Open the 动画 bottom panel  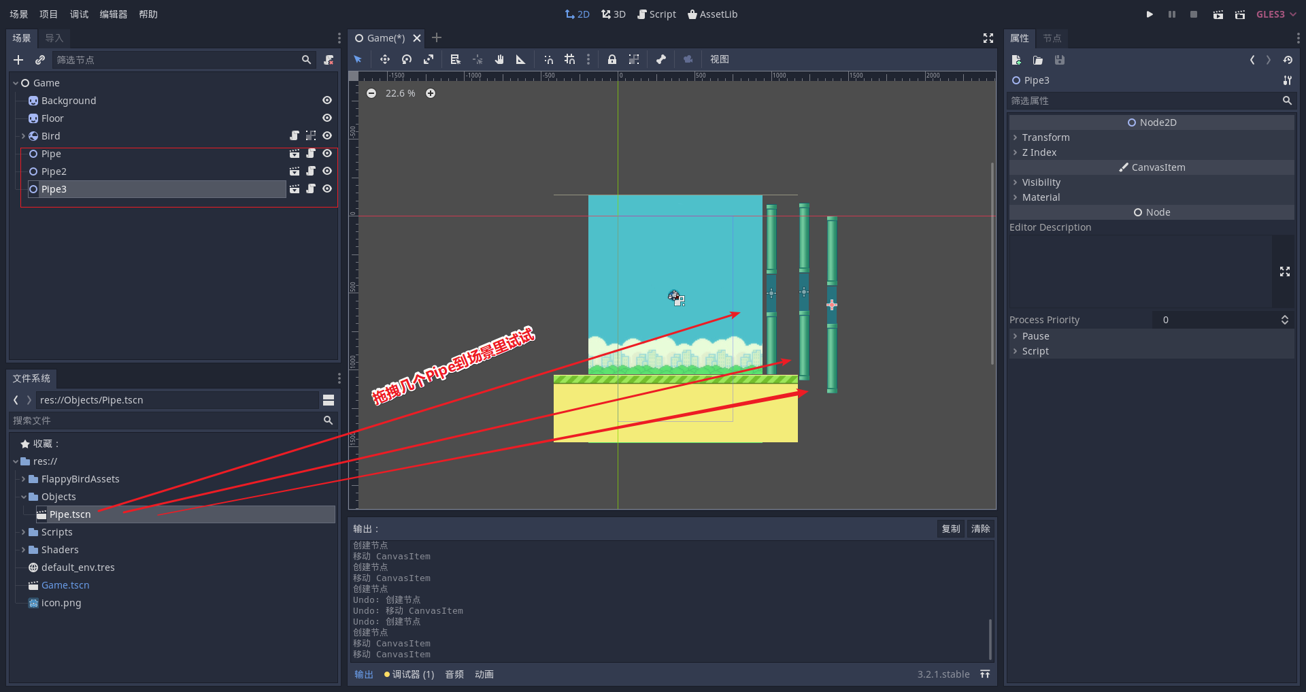pyautogui.click(x=484, y=674)
